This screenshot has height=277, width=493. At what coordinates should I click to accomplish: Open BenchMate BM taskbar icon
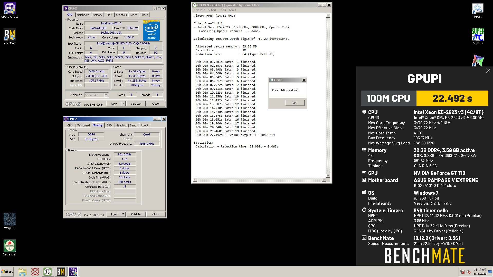click(x=61, y=272)
